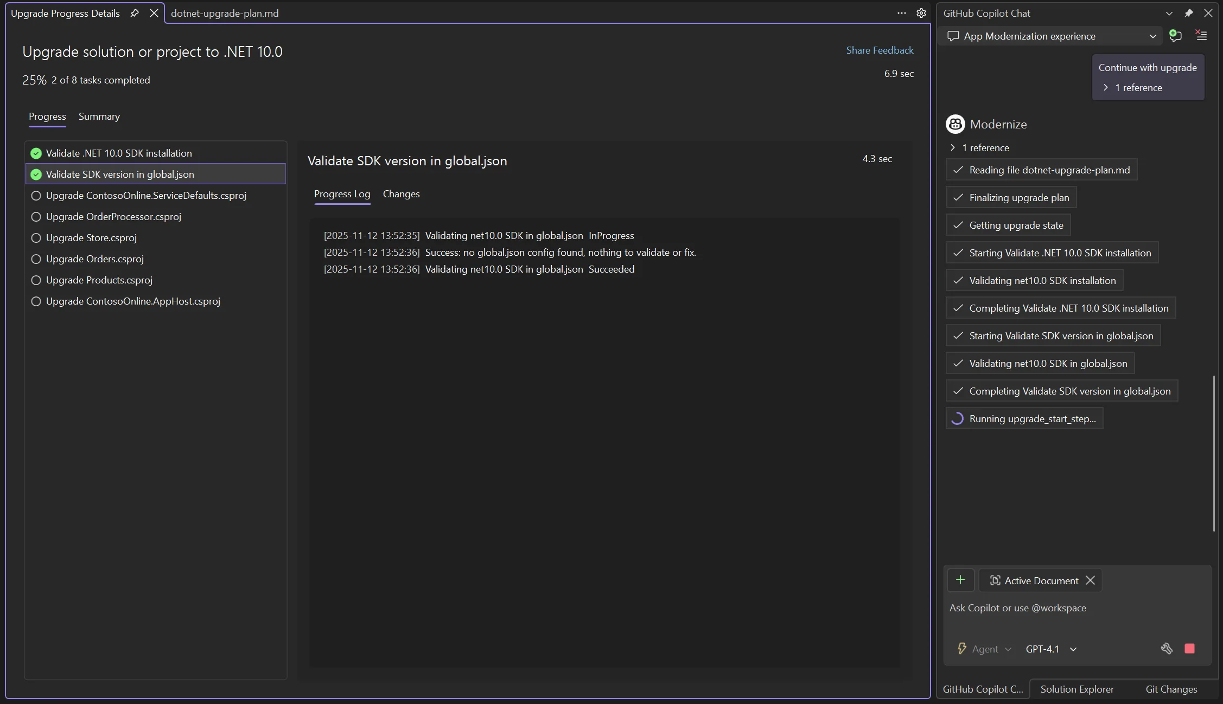
Task: Select Upgrade Products.csproj task circle
Action: click(36, 280)
